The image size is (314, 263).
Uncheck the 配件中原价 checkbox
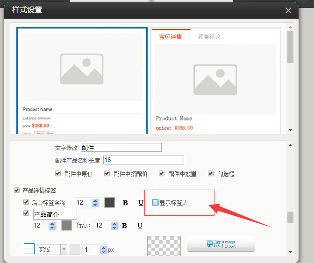coord(58,174)
